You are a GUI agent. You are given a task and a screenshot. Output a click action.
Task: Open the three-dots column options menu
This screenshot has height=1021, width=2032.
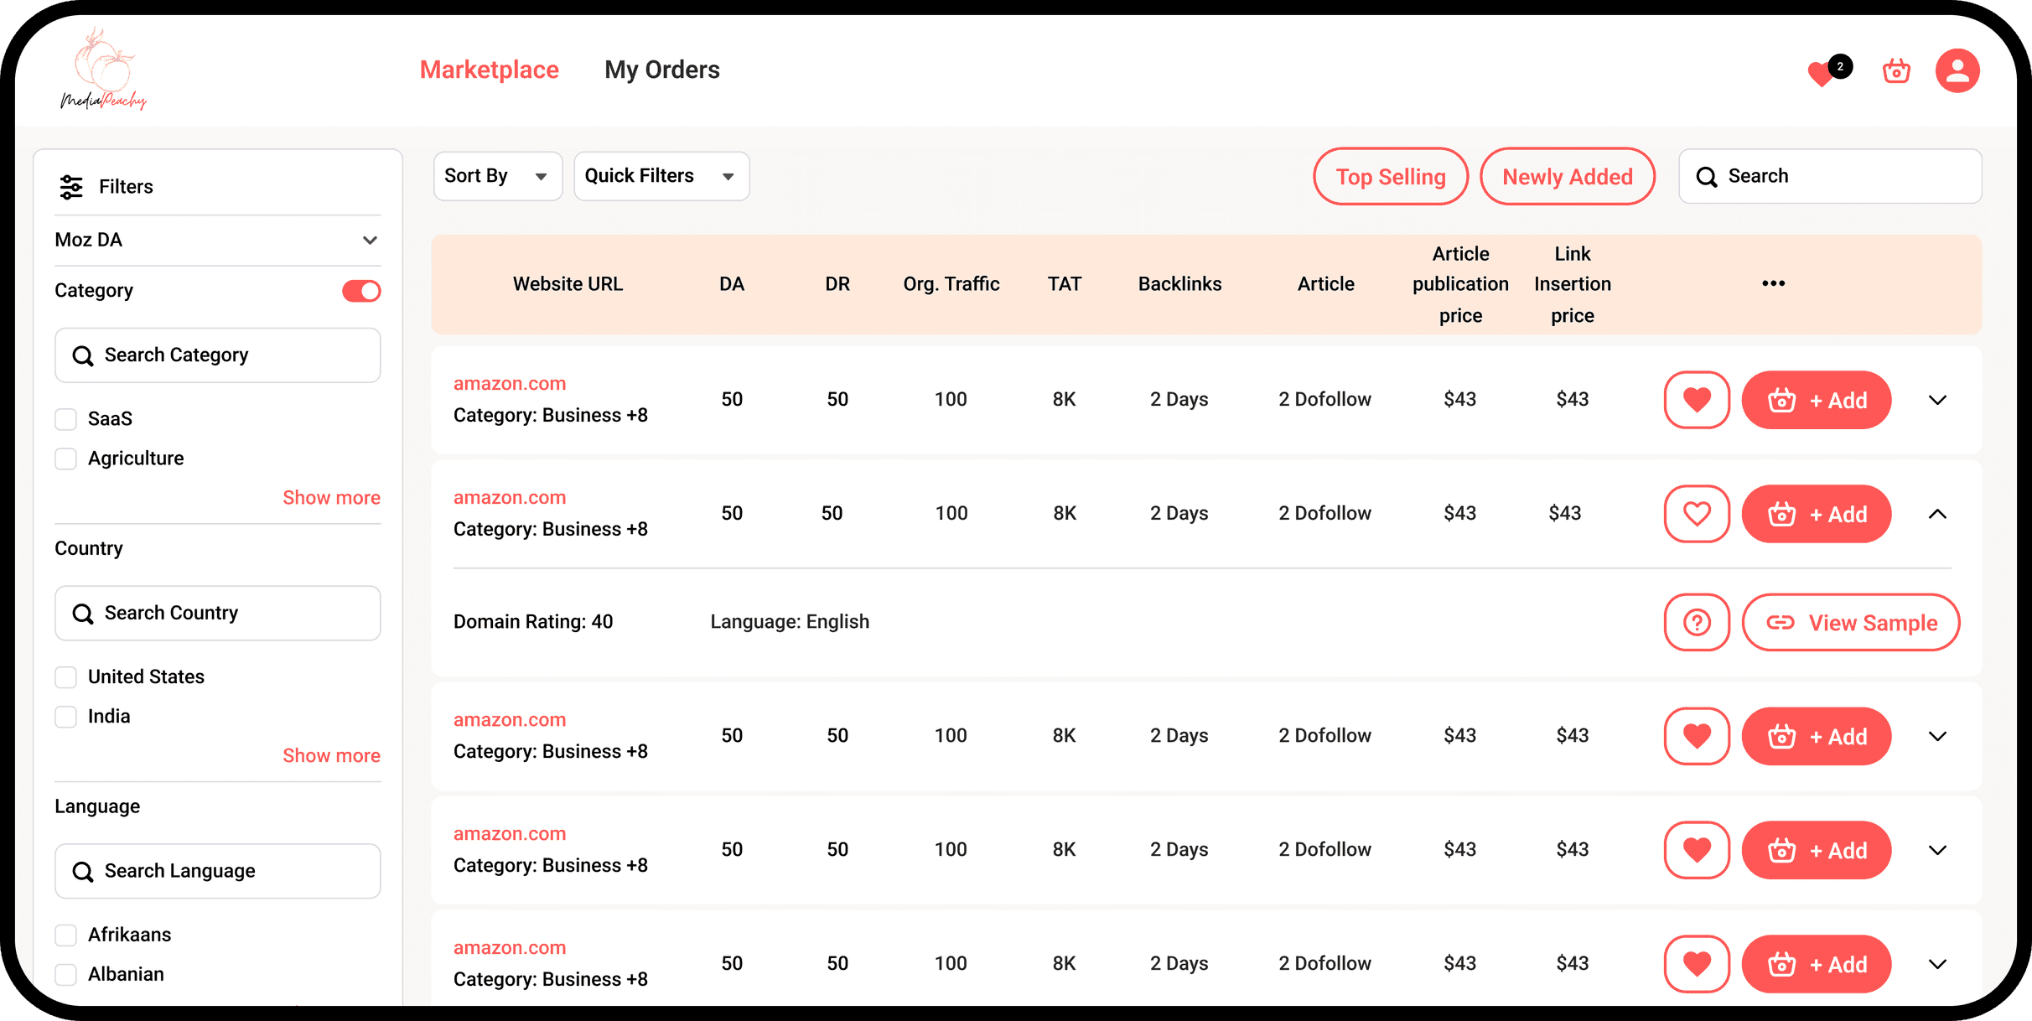pyautogui.click(x=1773, y=283)
